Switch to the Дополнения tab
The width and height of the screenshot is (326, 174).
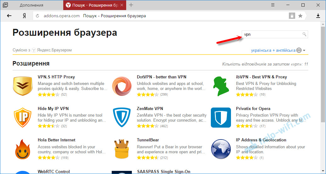coord(31,5)
